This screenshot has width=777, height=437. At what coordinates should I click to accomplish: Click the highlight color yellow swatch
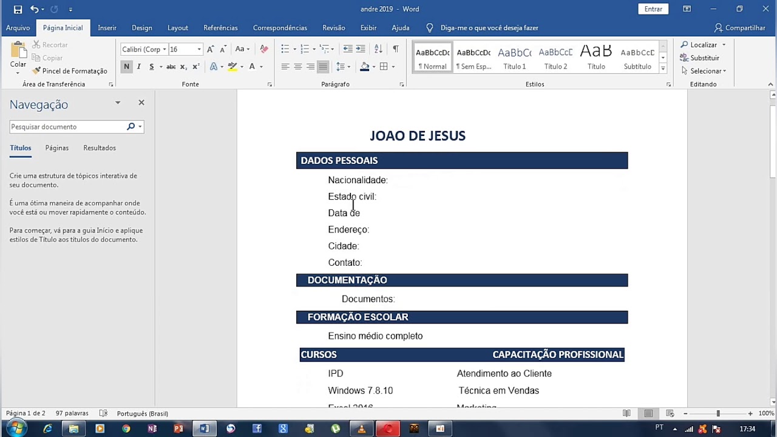(x=232, y=67)
